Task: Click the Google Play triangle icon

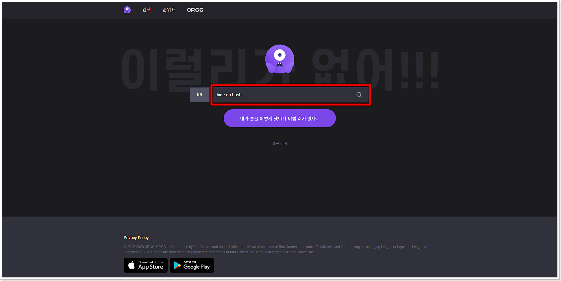Action: (177, 265)
